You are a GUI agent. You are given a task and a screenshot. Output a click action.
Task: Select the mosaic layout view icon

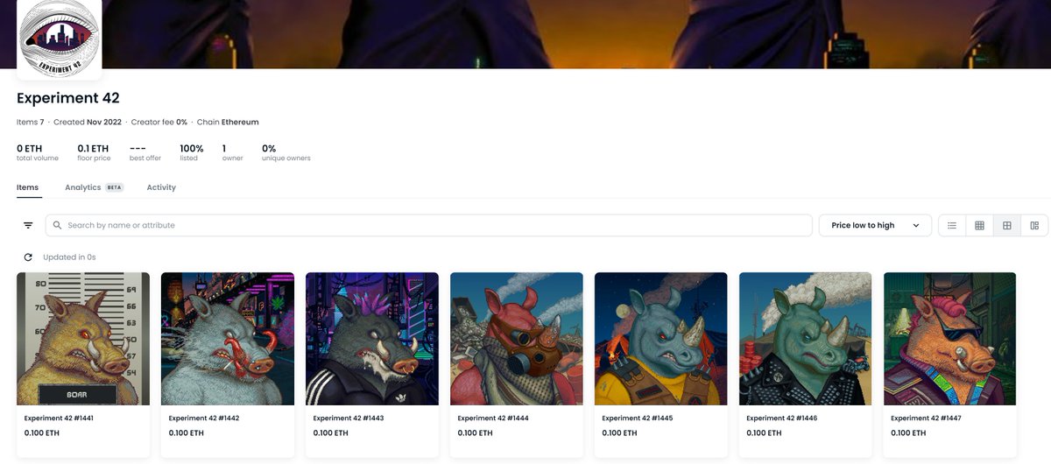click(1034, 225)
